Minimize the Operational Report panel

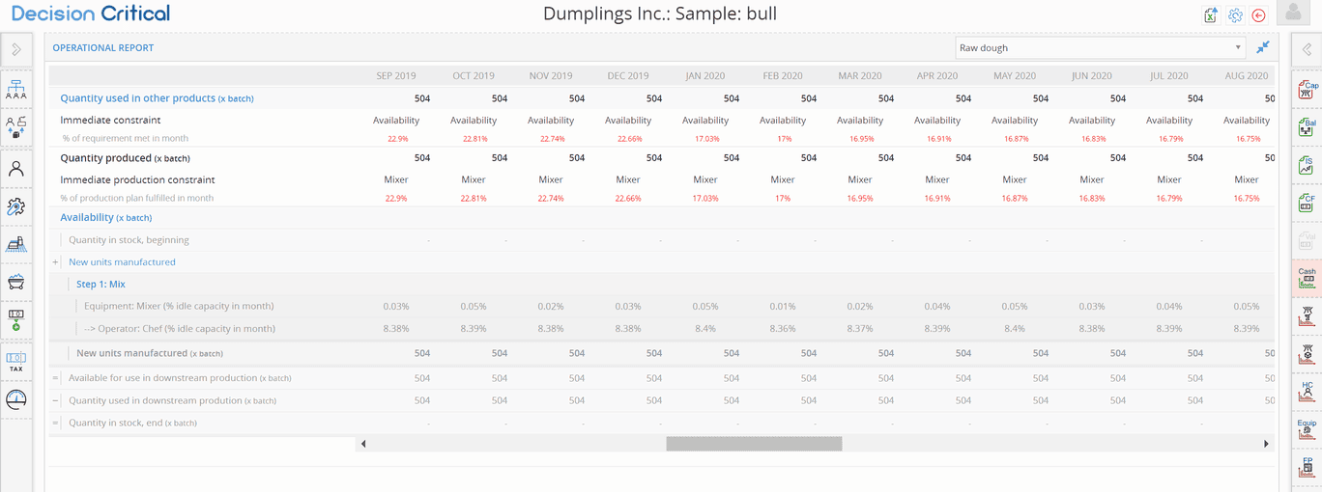(1262, 47)
